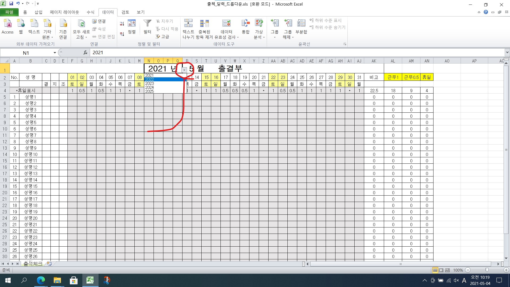The width and height of the screenshot is (510, 287).
Task: Select column AK header
Action: tap(374, 61)
